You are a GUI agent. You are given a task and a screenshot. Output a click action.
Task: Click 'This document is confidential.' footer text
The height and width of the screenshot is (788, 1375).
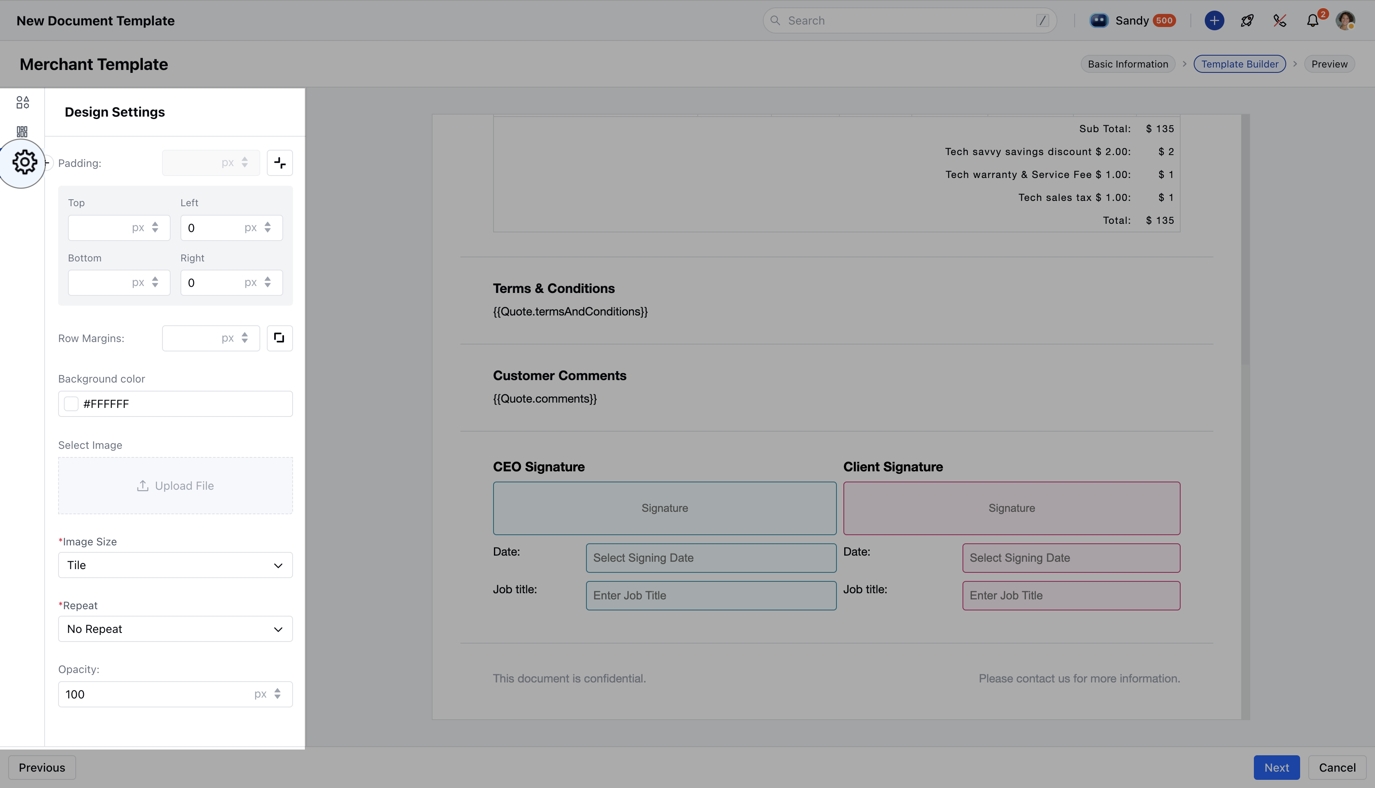[569, 678]
